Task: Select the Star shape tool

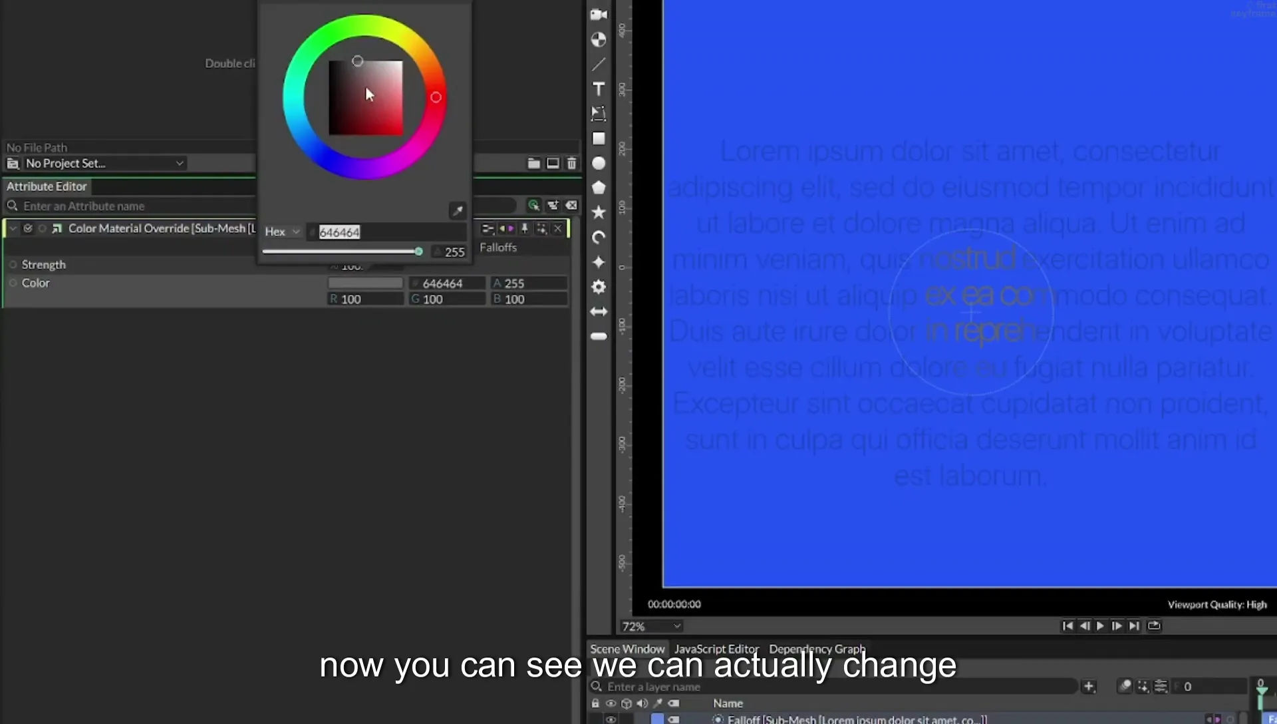Action: [x=599, y=212]
